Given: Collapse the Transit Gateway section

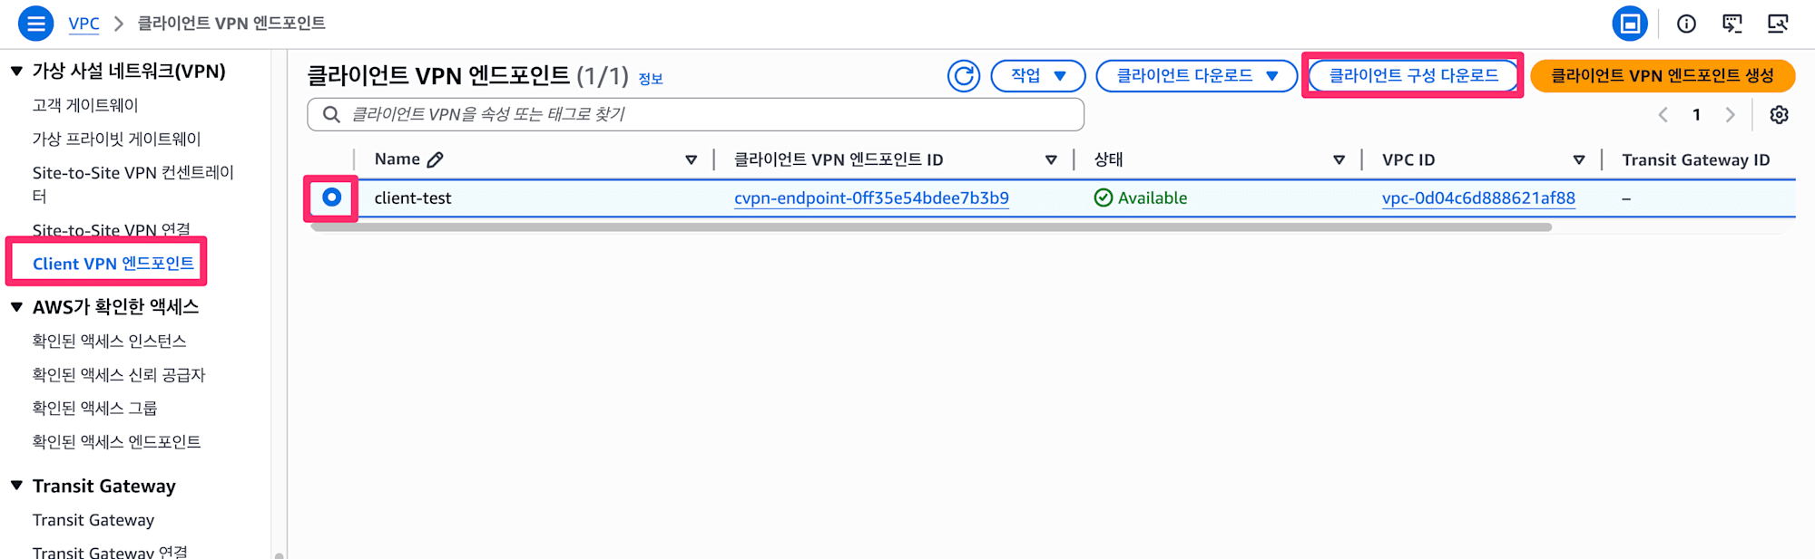Looking at the screenshot, I should pos(16,486).
